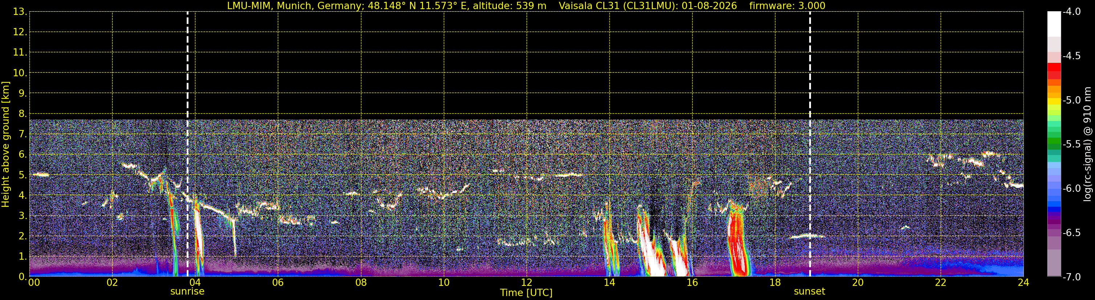
Task: Click the '16' time axis tick label
Action: pyautogui.click(x=692, y=283)
